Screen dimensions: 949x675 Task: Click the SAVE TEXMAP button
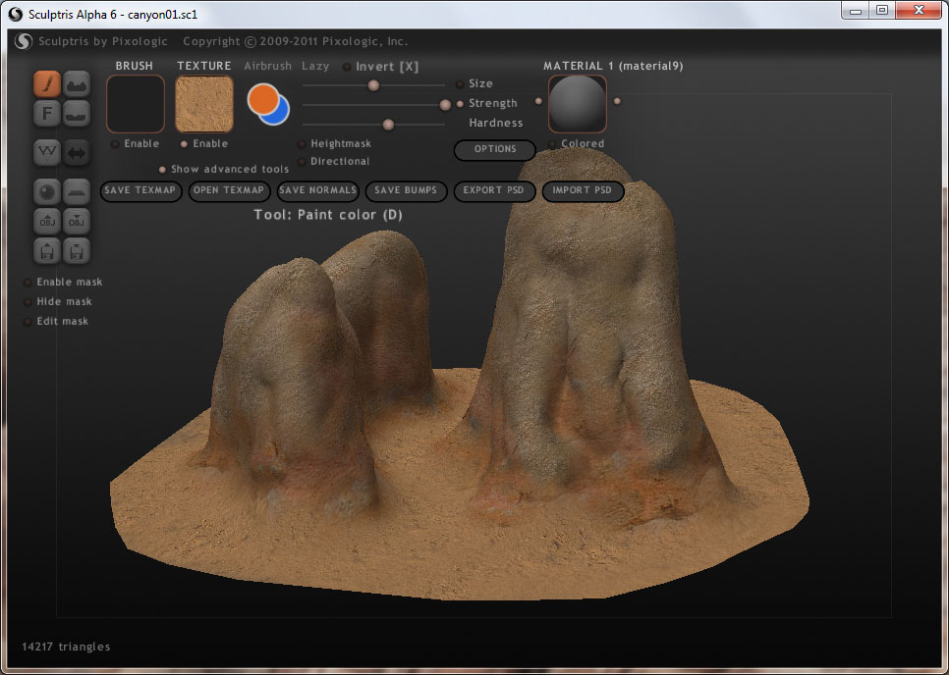(x=141, y=191)
